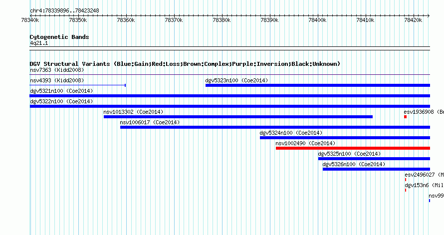Click the DGV Structural Variants track title
The image size is (444, 235).
tap(185, 64)
